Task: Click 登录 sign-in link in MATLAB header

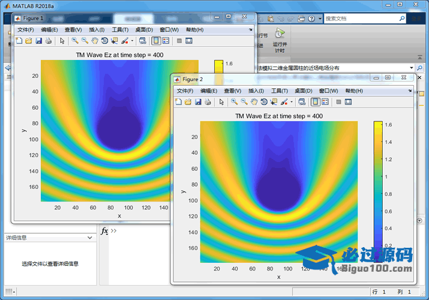Action: (416, 19)
